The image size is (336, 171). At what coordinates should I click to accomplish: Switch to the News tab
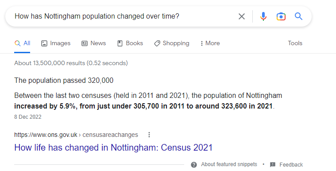click(x=94, y=43)
